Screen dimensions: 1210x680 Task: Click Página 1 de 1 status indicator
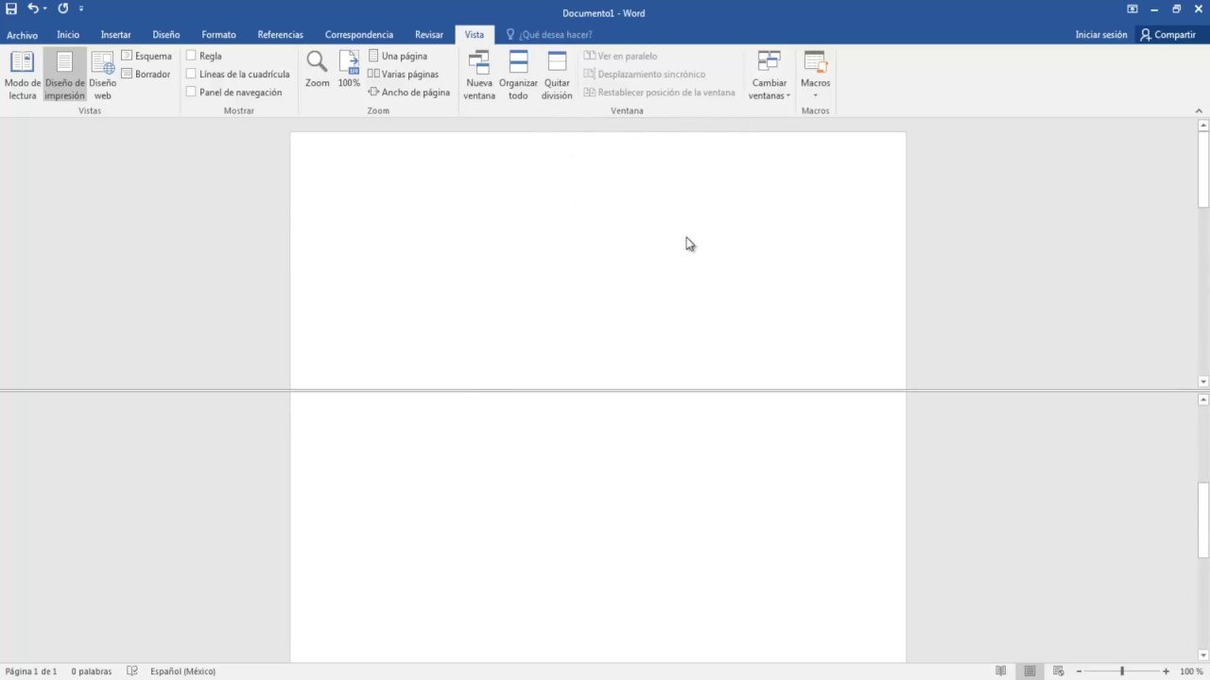(31, 671)
